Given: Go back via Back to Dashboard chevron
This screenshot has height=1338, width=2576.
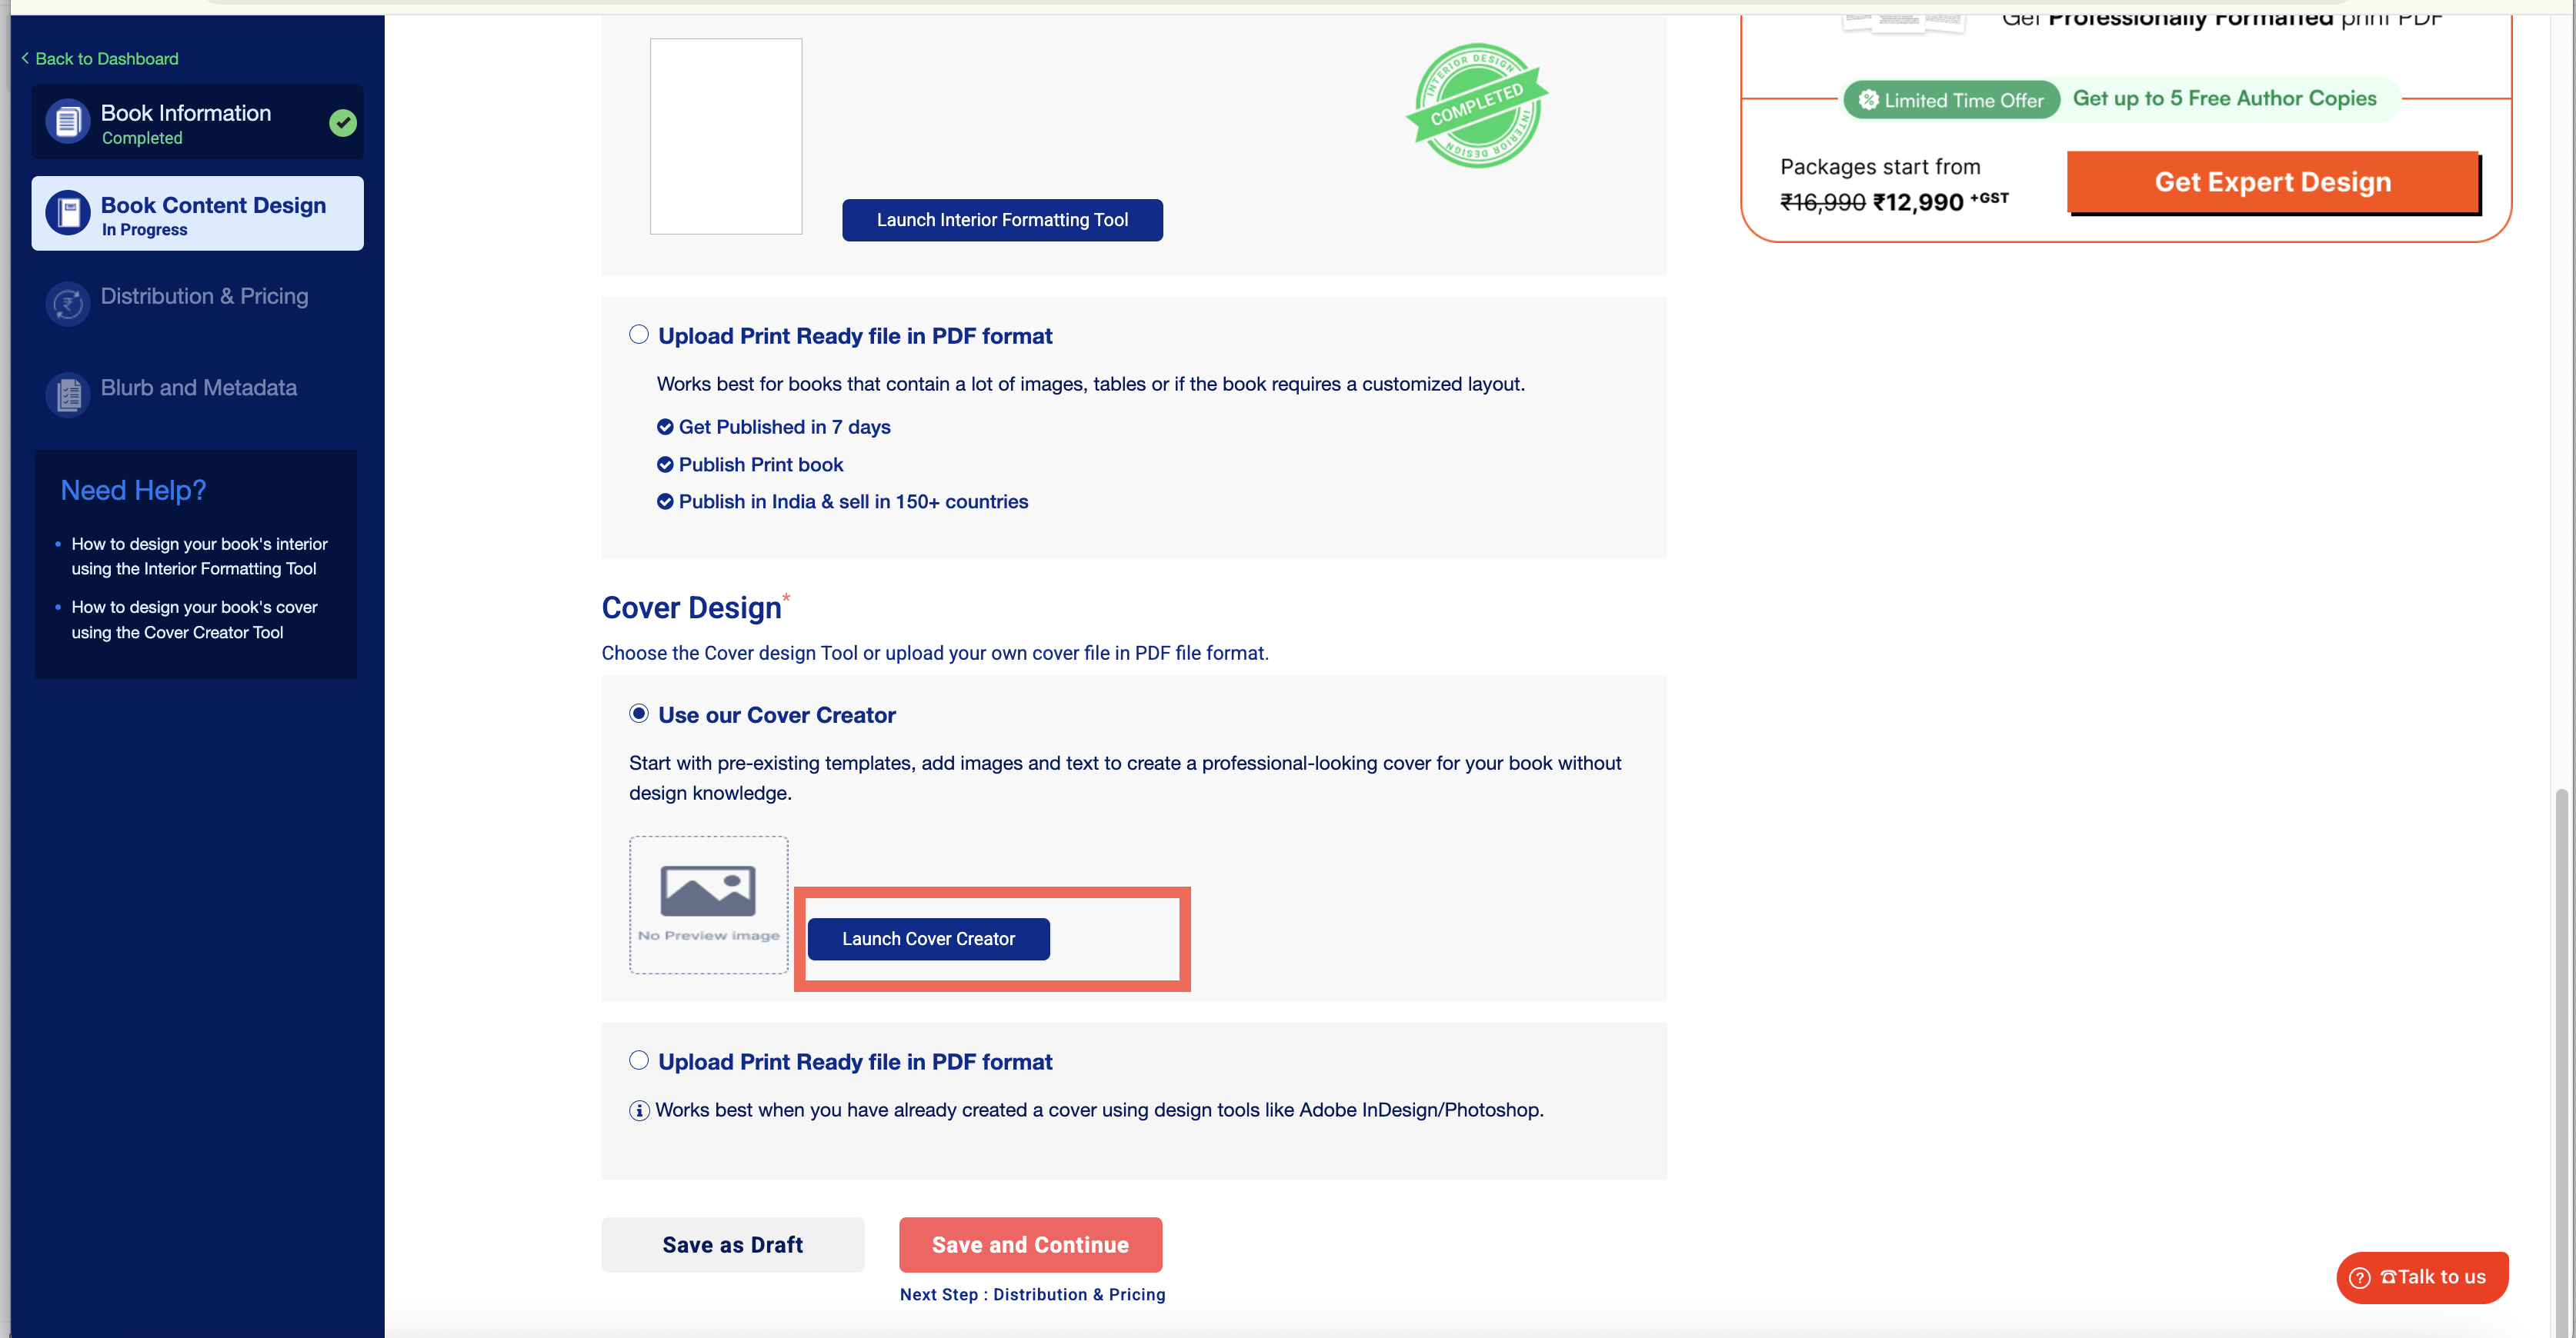Looking at the screenshot, I should [x=26, y=58].
